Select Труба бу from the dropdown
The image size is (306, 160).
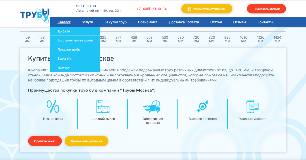pyautogui.click(x=75, y=31)
